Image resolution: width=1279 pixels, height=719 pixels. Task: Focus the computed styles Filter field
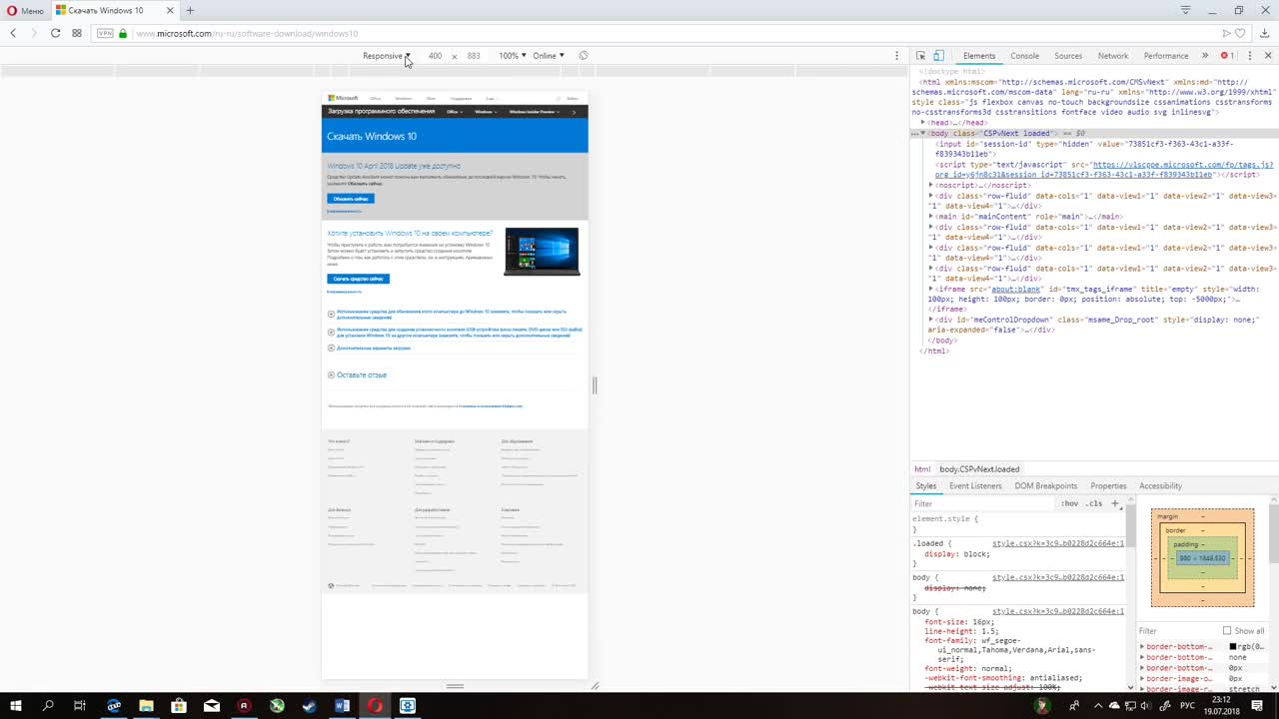(1177, 630)
